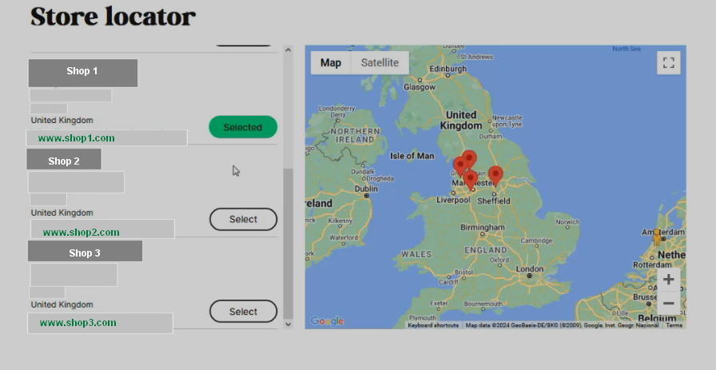
Task: Select Shop 2 with its Select button
Action: pyautogui.click(x=244, y=219)
